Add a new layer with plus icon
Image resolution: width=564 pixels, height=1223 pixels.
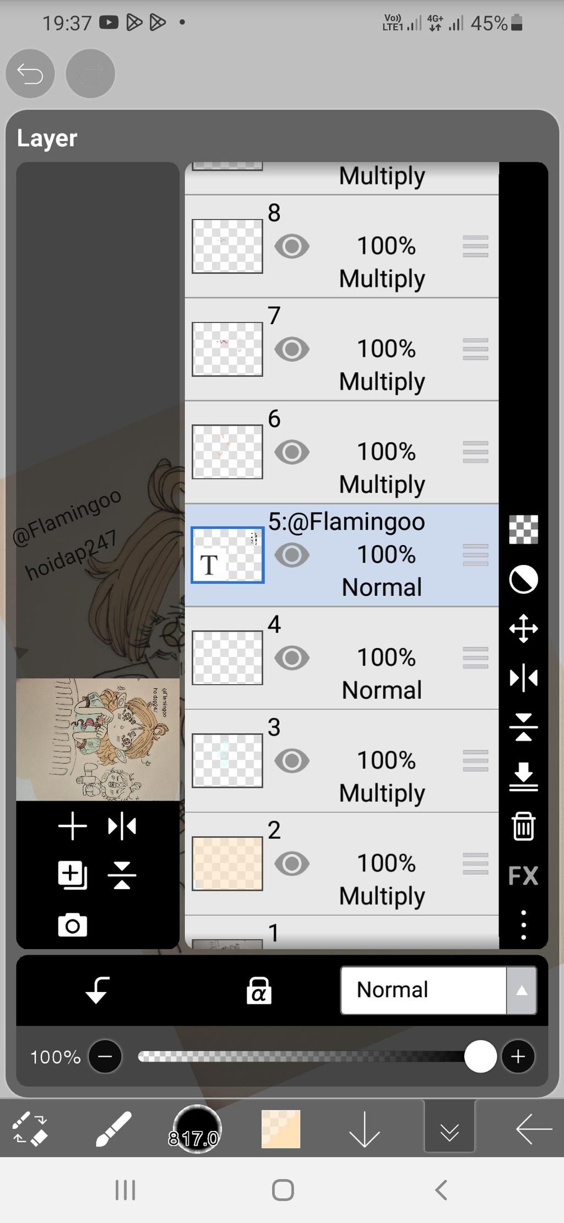point(73,826)
